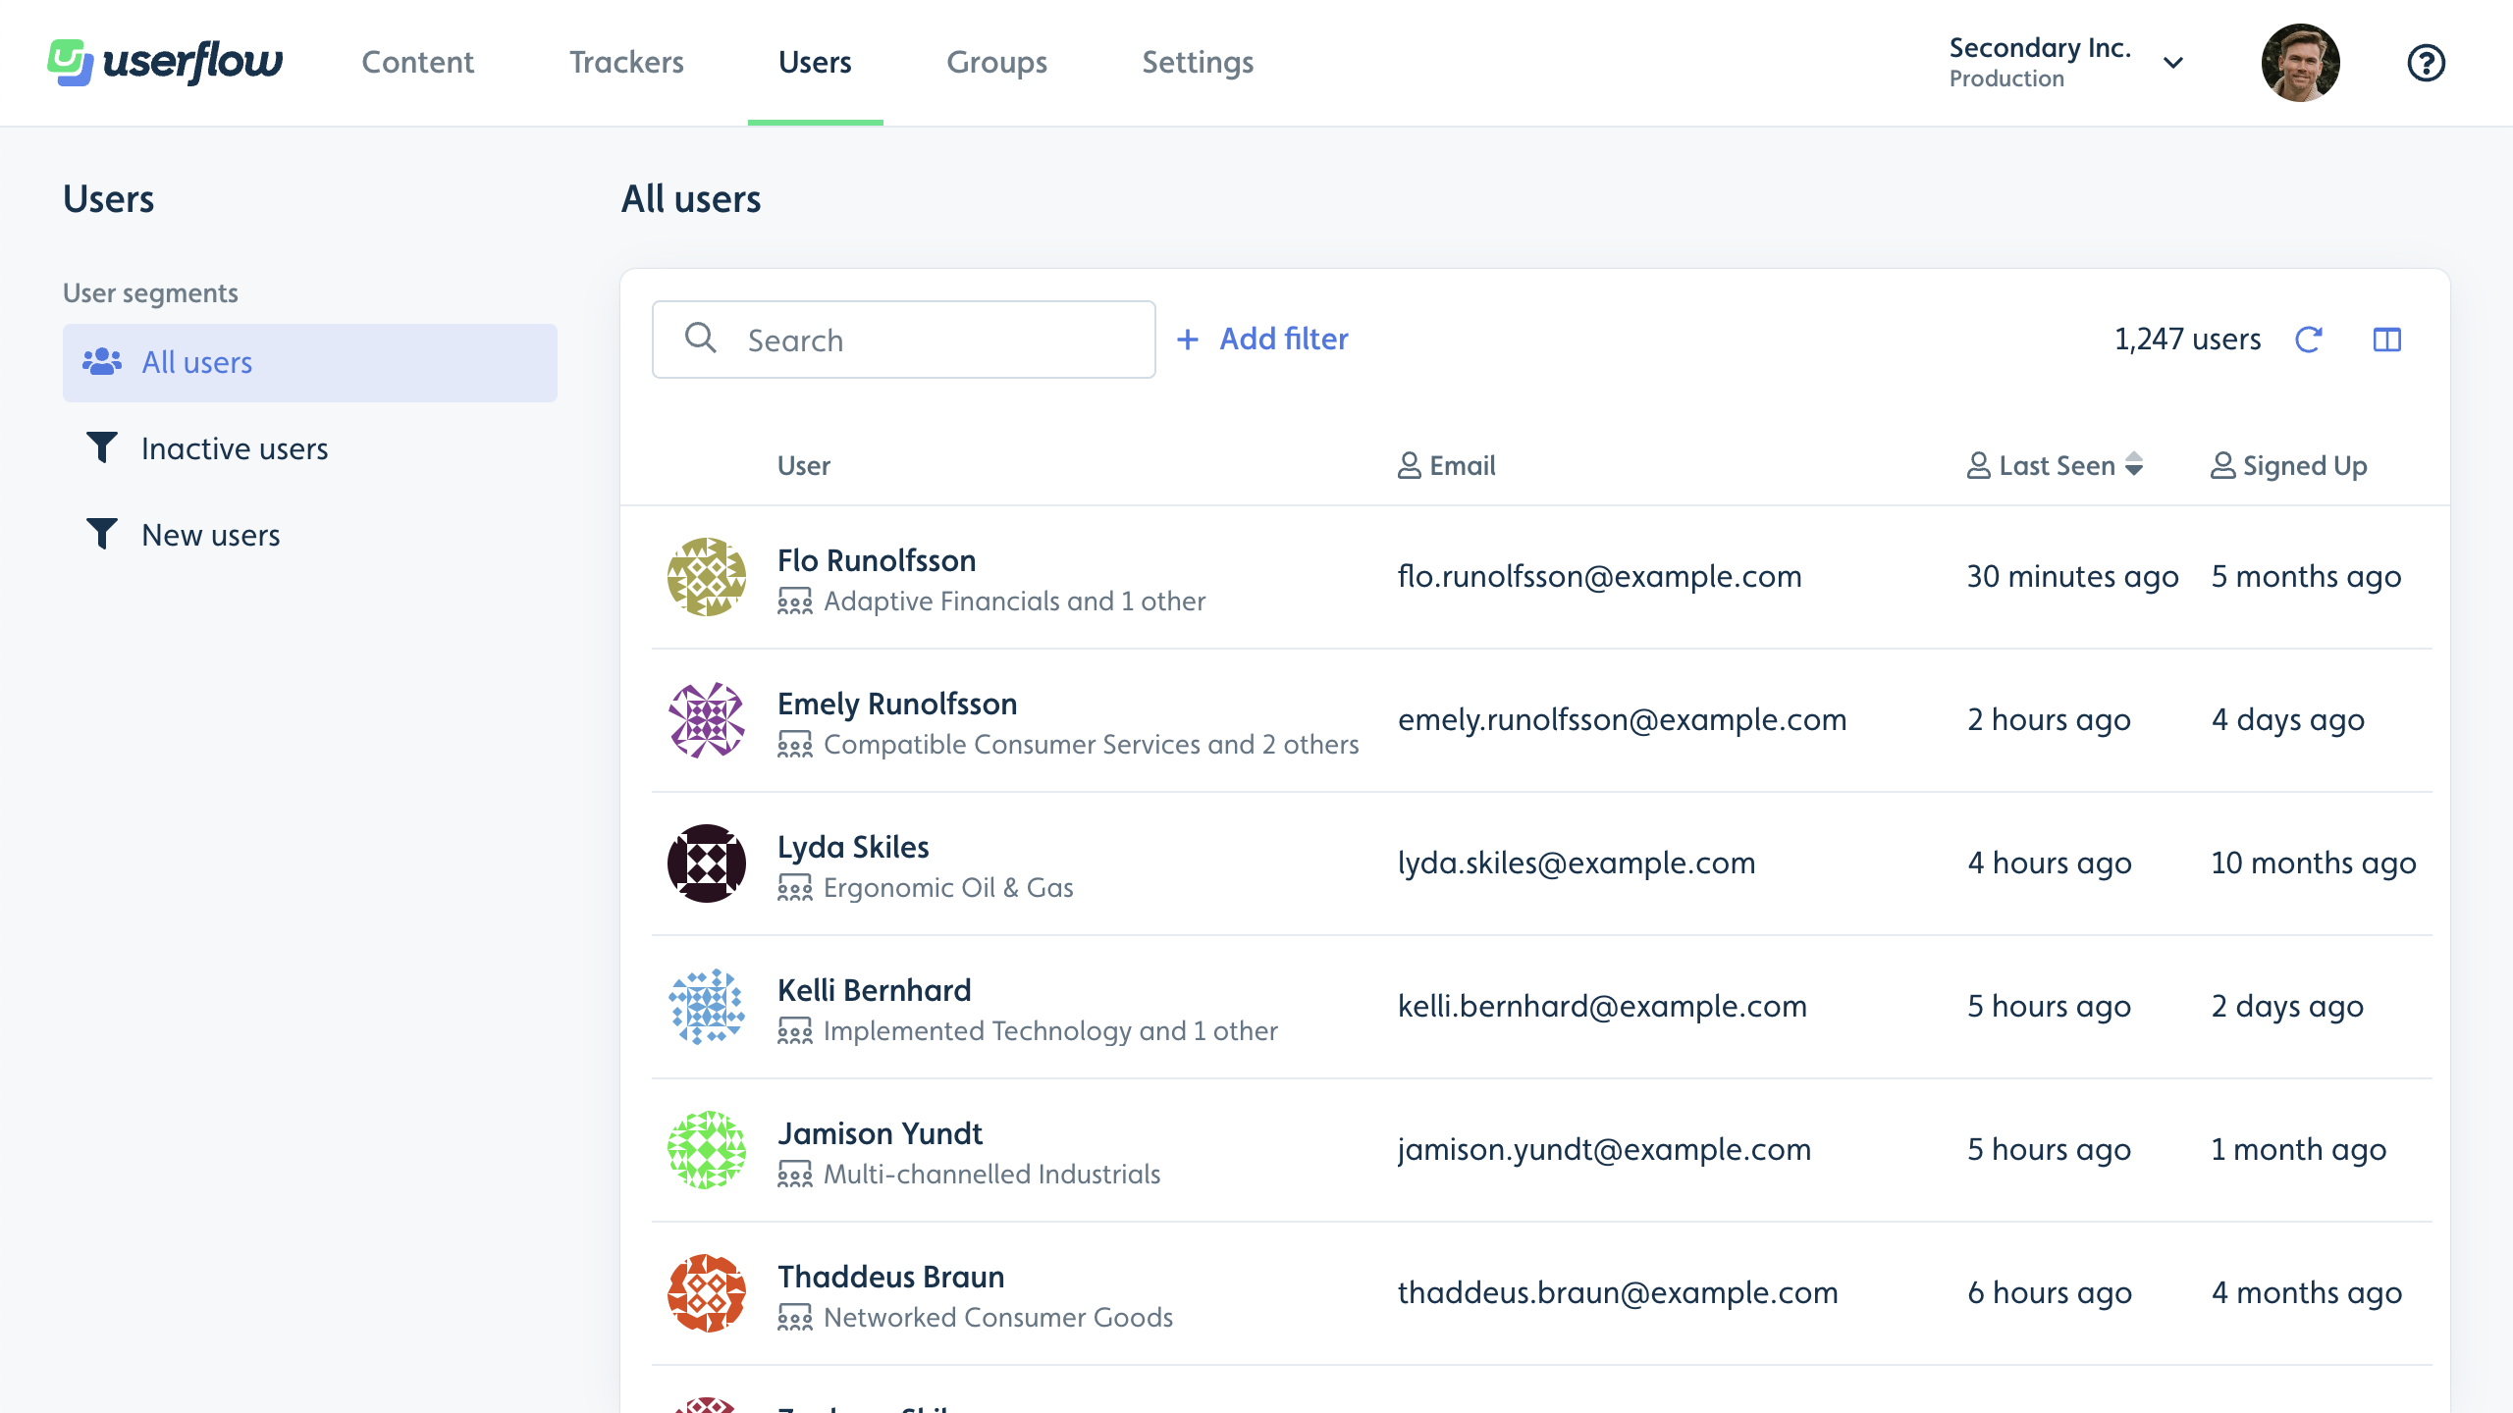Click the company icon beside Implemented Technology
Image resolution: width=2513 pixels, height=1413 pixels.
[795, 1030]
